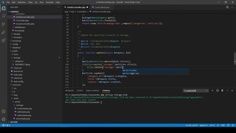Open the Explorer view in activity bar

pyautogui.click(x=4, y=8)
